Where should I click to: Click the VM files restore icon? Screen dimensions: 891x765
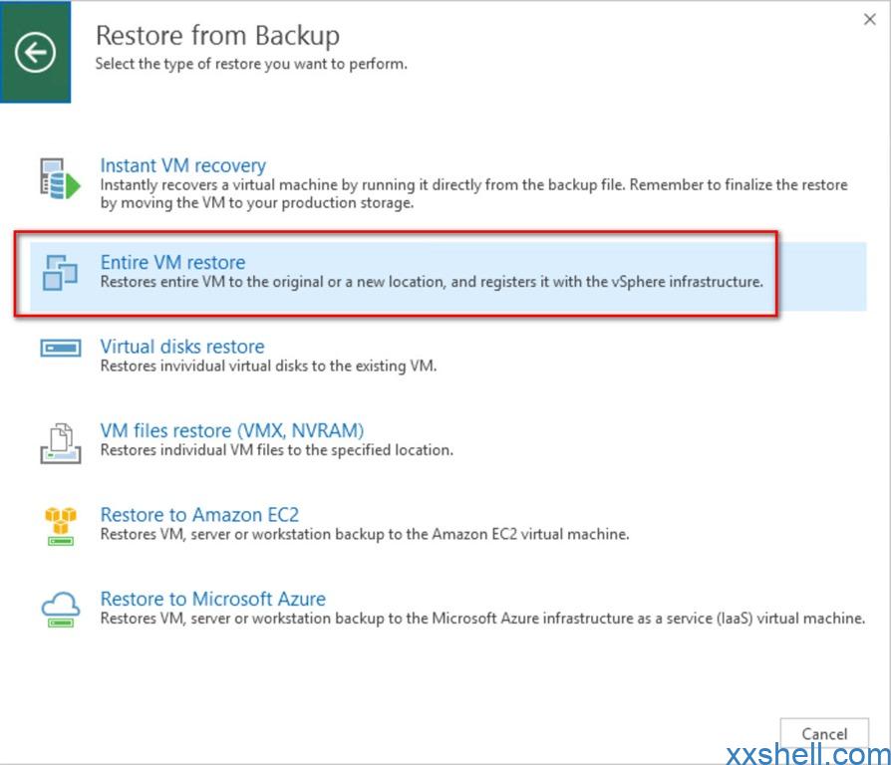tap(60, 443)
